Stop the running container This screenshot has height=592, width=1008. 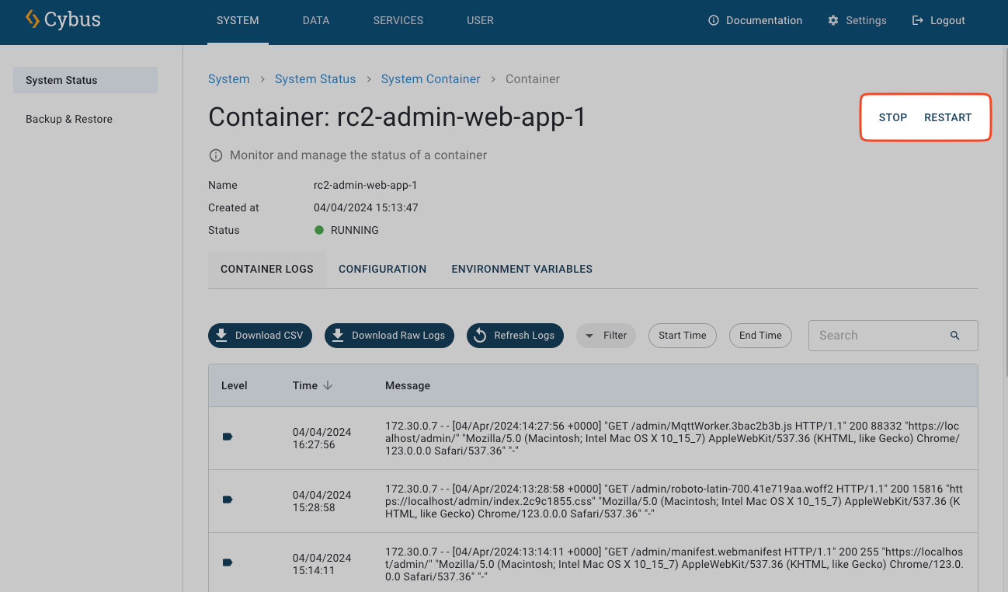click(892, 117)
